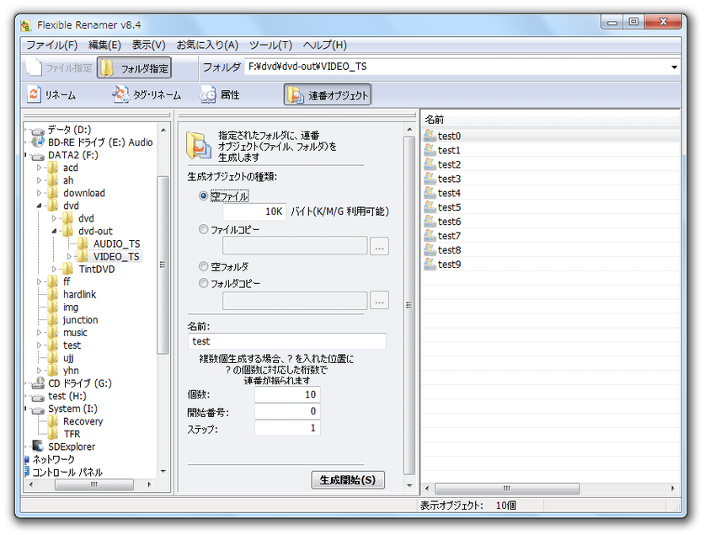The height and width of the screenshot is (535, 705).
Task: Open the 表示(V) menu
Action: pos(149,45)
